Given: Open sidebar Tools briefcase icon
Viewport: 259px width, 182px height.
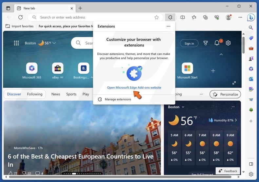Looking at the screenshot, I should [251, 48].
